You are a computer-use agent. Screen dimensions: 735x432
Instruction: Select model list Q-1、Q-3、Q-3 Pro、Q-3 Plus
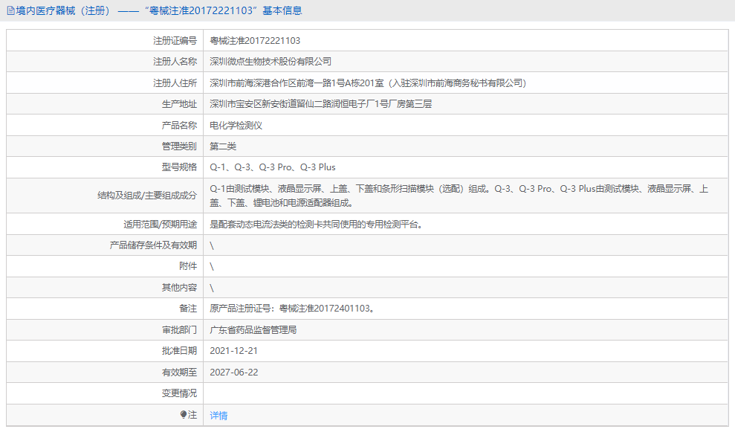point(272,167)
